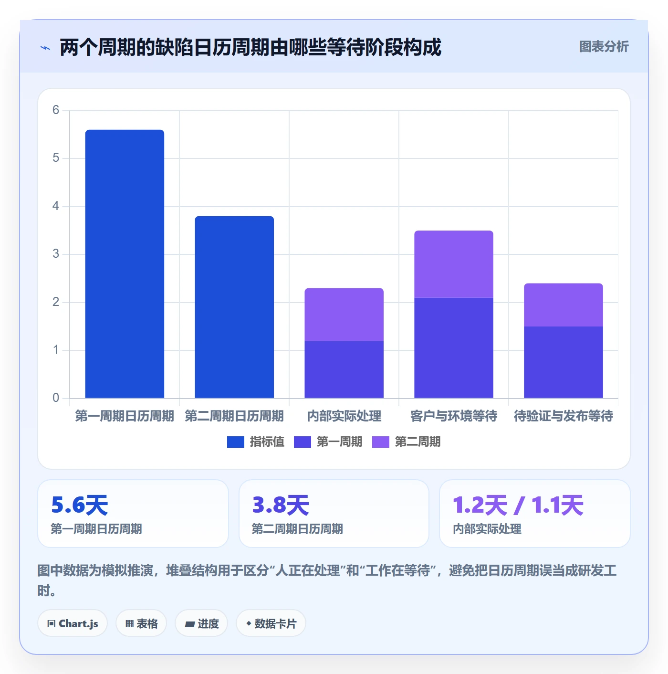Click the lower indigo segment of 内部实际处理 bar
The height and width of the screenshot is (674, 668).
[x=344, y=369]
